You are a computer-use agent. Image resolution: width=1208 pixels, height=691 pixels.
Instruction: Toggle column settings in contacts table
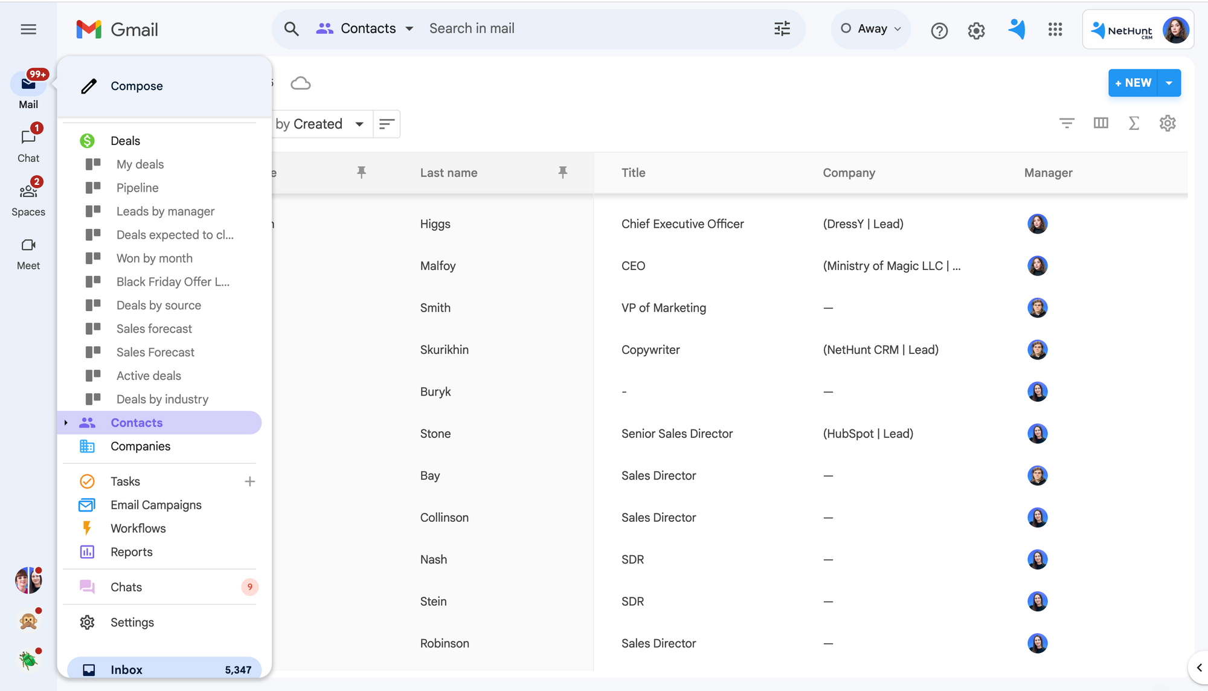(1100, 123)
